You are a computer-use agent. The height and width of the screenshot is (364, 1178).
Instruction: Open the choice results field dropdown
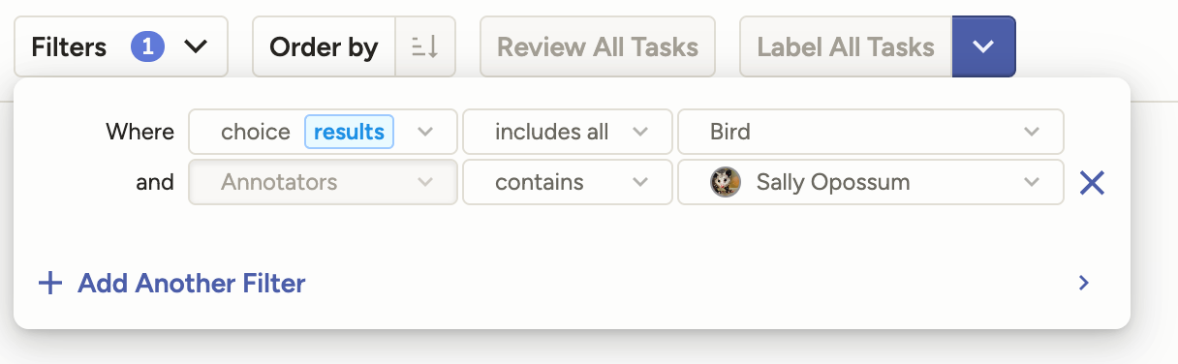[x=323, y=132]
